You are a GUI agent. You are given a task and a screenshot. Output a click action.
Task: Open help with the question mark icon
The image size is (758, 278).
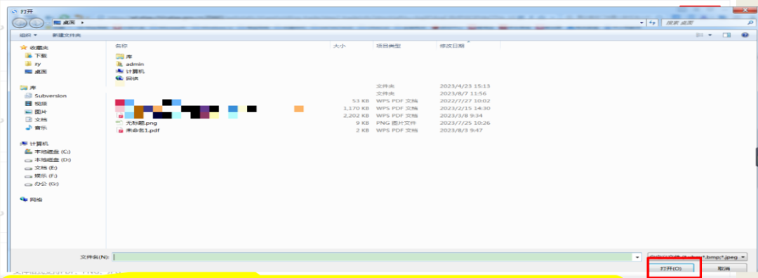pyautogui.click(x=745, y=35)
